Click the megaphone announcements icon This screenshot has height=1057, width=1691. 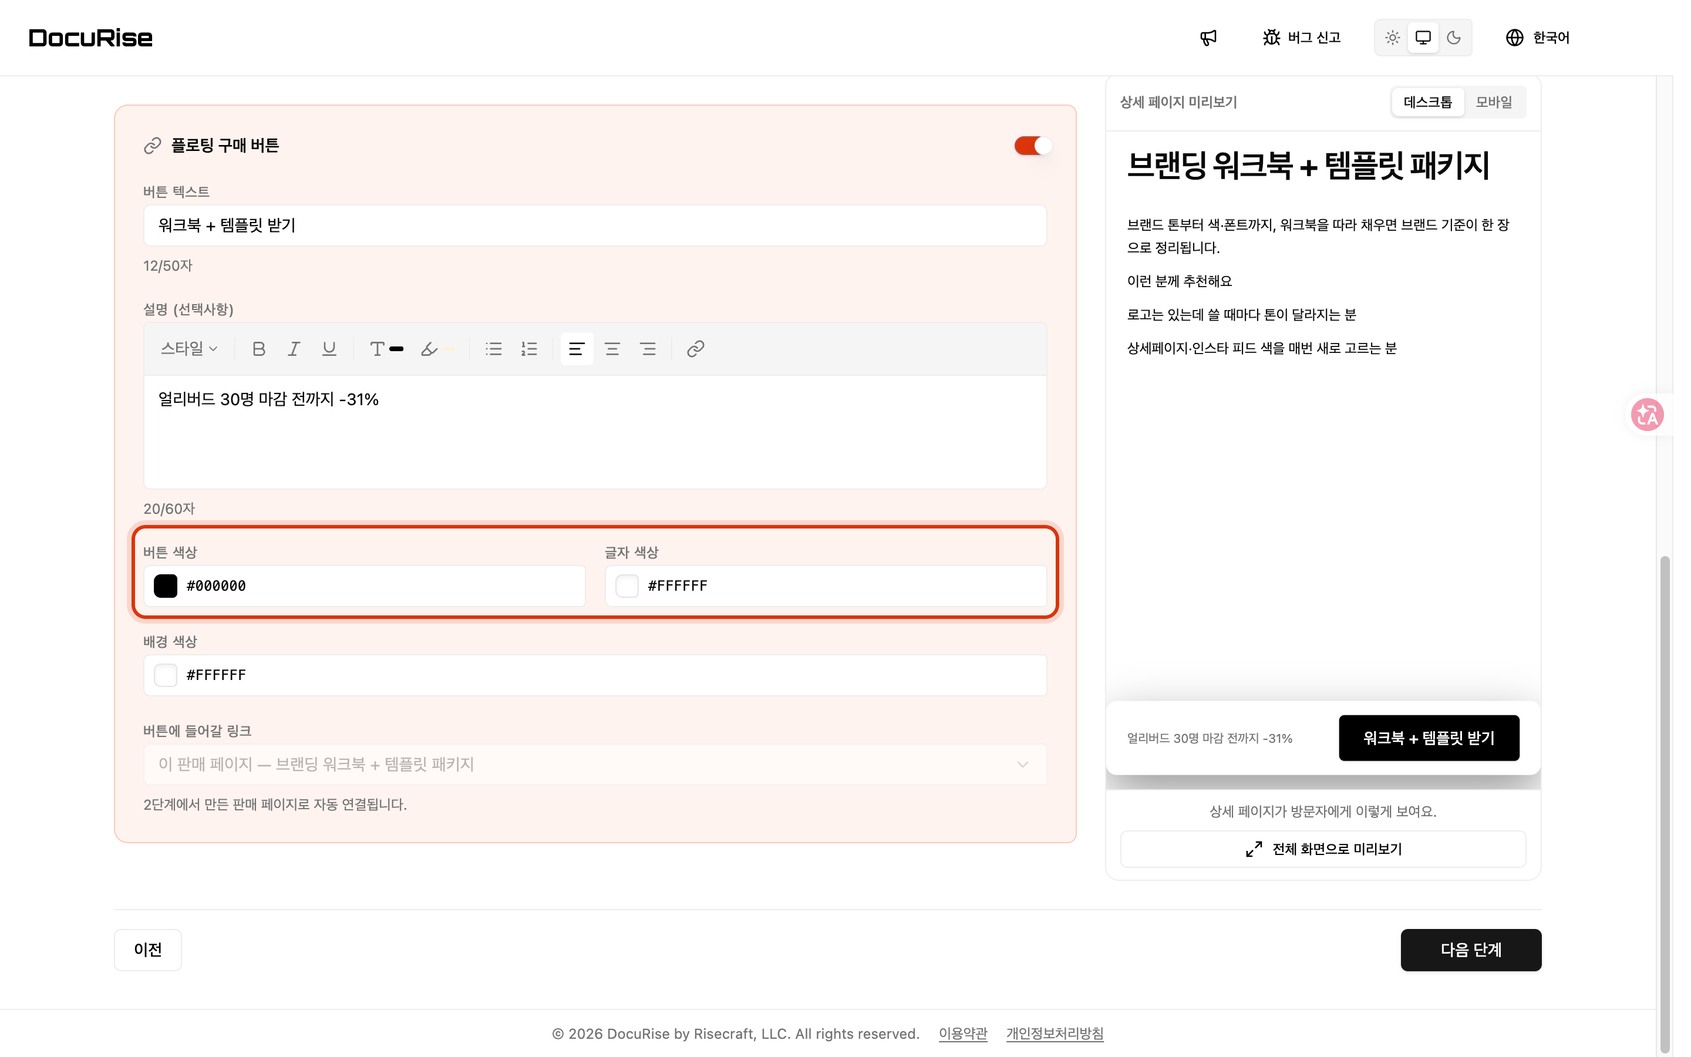pos(1208,38)
